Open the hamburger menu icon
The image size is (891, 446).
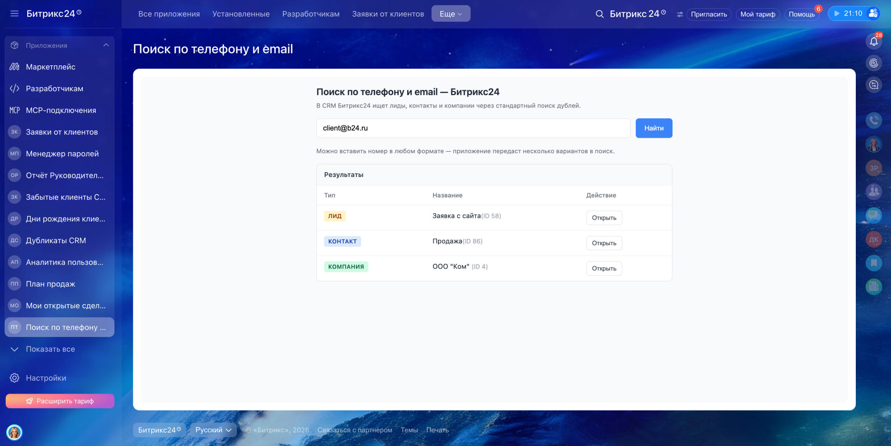tap(14, 14)
